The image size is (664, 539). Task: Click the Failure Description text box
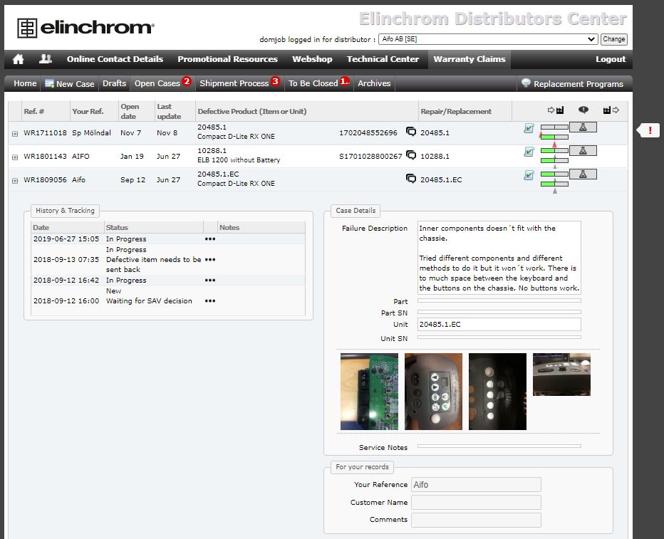click(x=499, y=258)
